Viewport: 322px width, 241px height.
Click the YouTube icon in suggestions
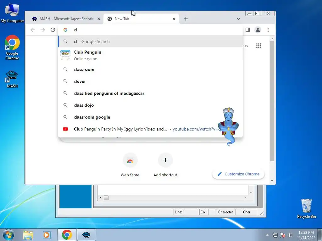click(x=65, y=129)
